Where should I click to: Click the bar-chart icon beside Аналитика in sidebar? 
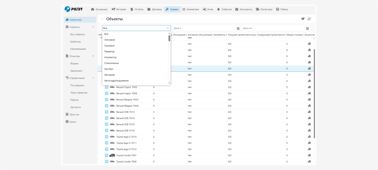[x=67, y=20]
